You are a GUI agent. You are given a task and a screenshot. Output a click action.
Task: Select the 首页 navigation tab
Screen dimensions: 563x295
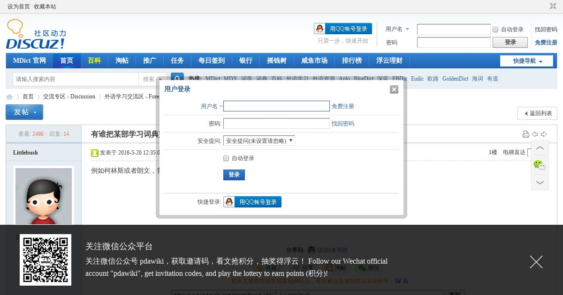click(x=67, y=61)
